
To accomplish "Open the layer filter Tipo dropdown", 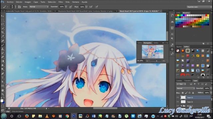I will [181, 84].
